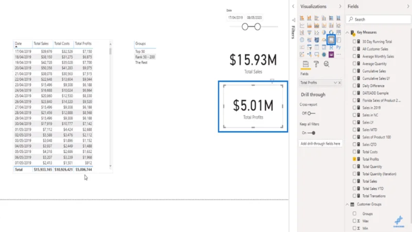The width and height of the screenshot is (412, 232).
Task: Open the Total Profits field well dropdown
Action: 335,82
